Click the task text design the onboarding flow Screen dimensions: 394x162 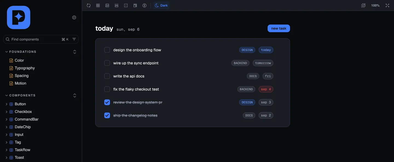[137, 50]
